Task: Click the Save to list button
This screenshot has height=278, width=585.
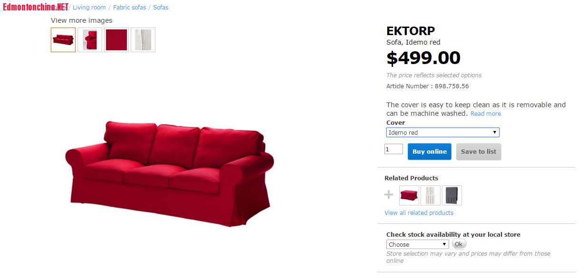Action: point(479,152)
